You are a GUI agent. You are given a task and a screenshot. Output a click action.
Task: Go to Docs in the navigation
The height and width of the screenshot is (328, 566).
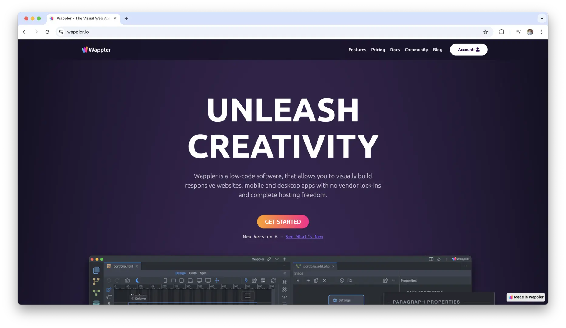coord(395,50)
